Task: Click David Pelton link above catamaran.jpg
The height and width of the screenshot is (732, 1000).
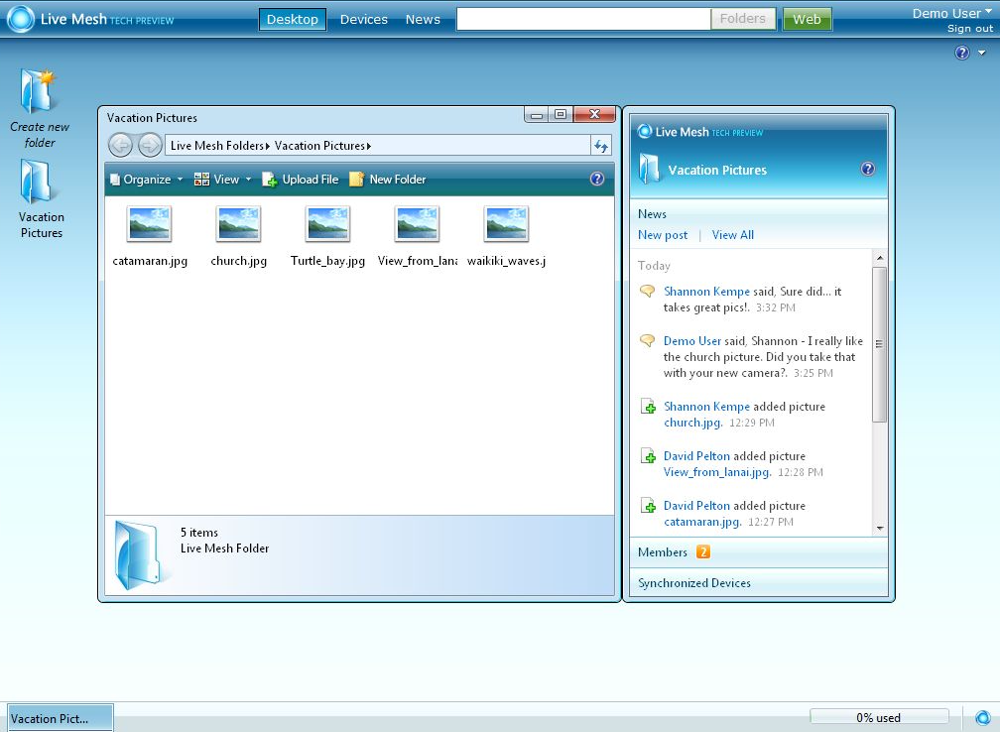Action: (696, 506)
